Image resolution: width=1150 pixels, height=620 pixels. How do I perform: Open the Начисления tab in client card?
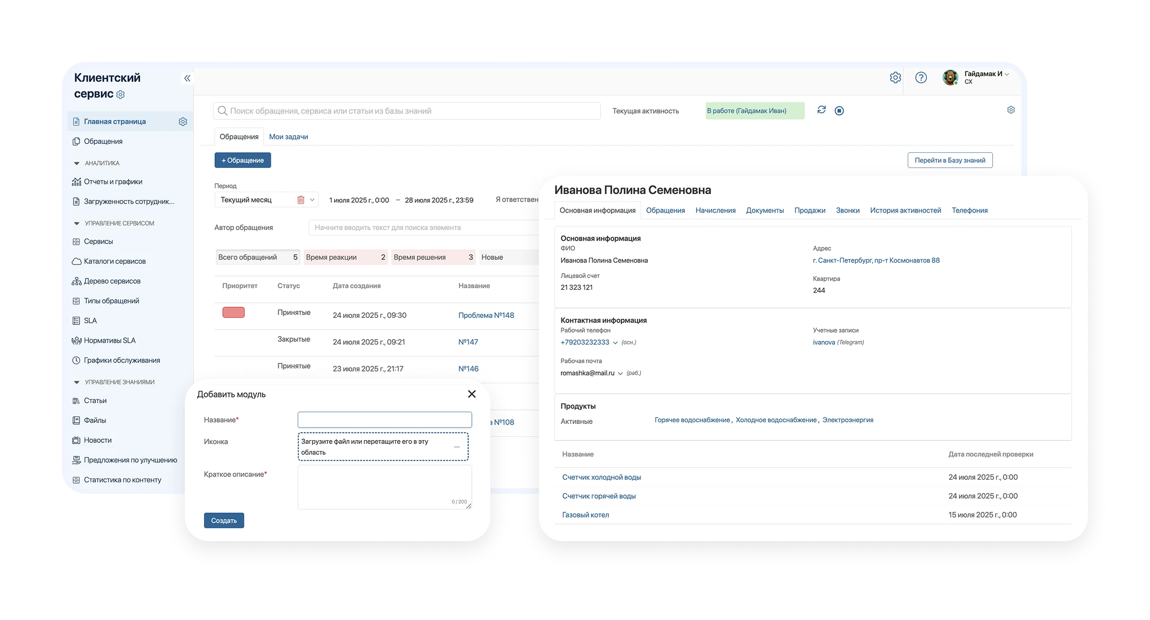point(715,210)
